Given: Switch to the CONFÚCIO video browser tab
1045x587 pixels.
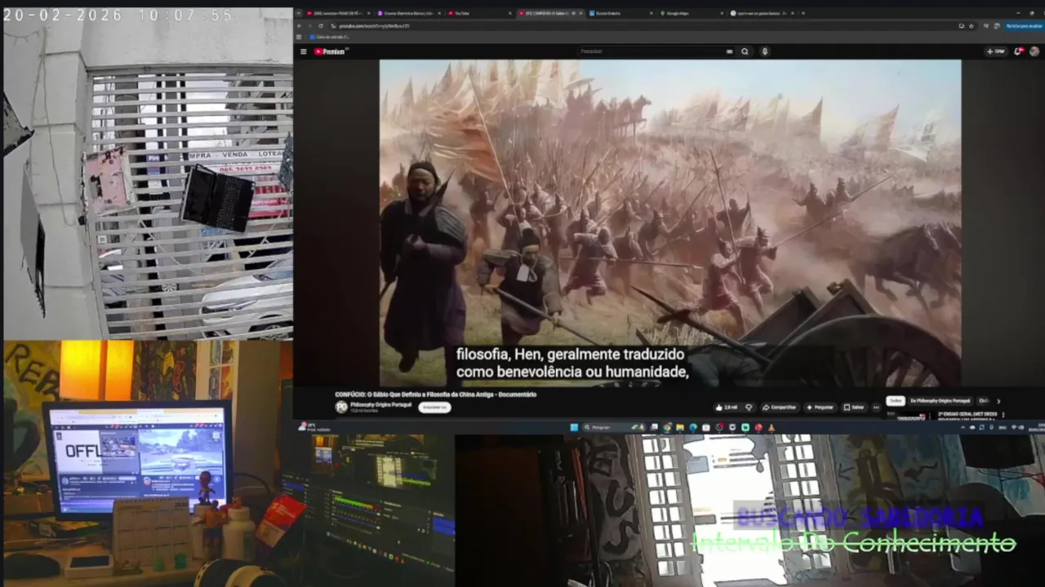Looking at the screenshot, I should coord(551,13).
